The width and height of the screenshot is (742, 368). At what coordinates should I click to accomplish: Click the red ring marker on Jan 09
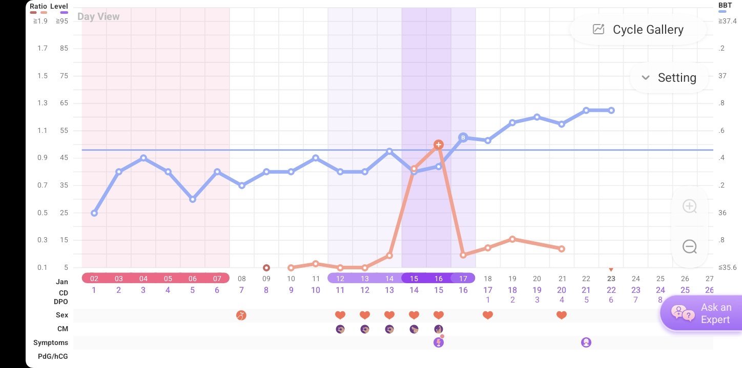pyautogui.click(x=266, y=267)
